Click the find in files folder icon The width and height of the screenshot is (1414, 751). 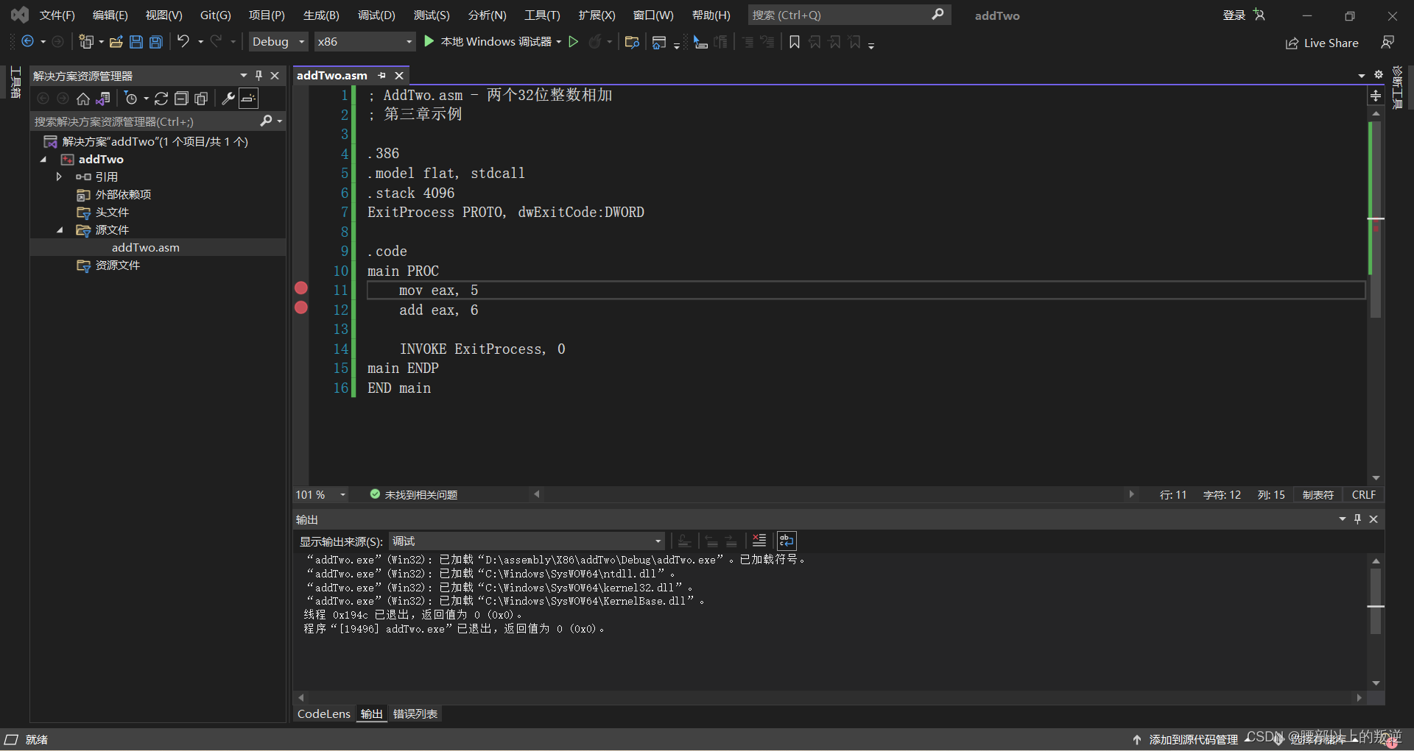click(x=632, y=42)
